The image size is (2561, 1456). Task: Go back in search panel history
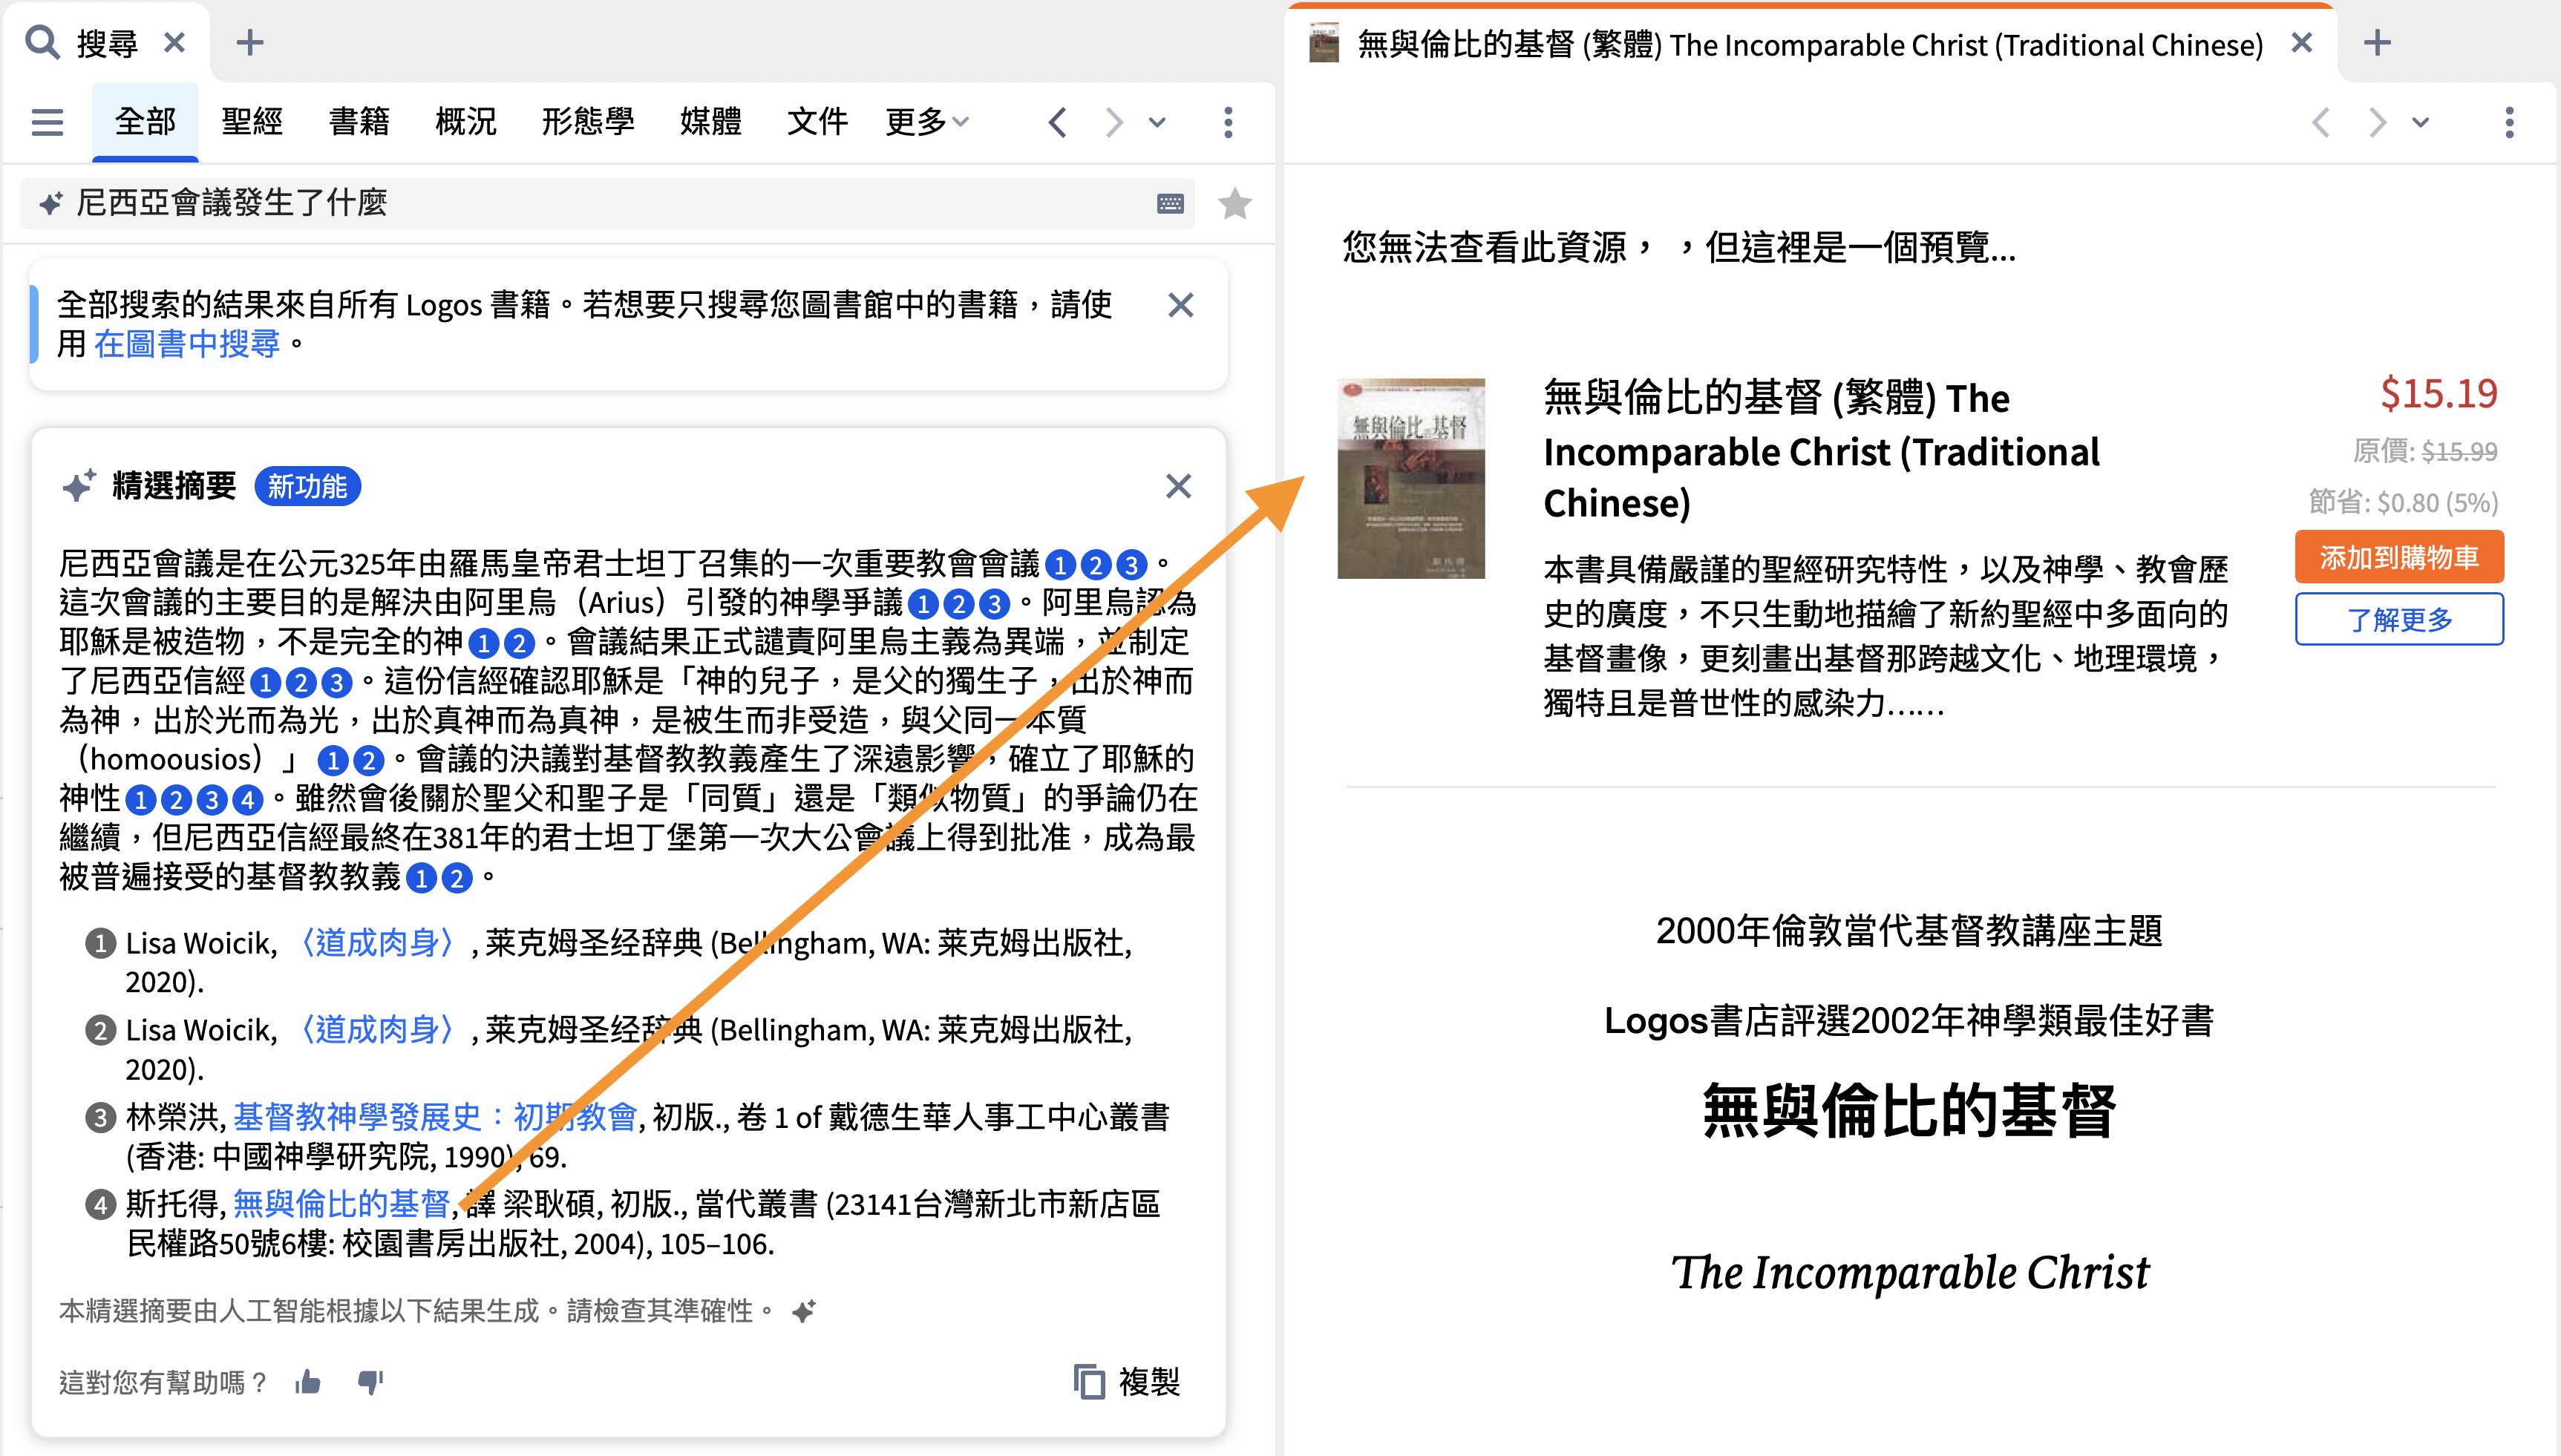point(1058,122)
